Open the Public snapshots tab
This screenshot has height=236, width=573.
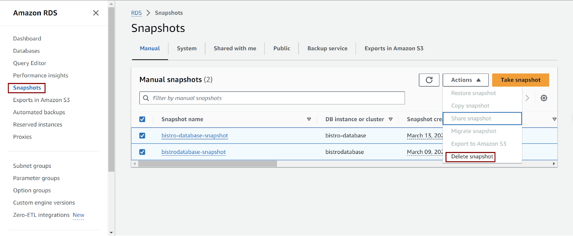282,48
